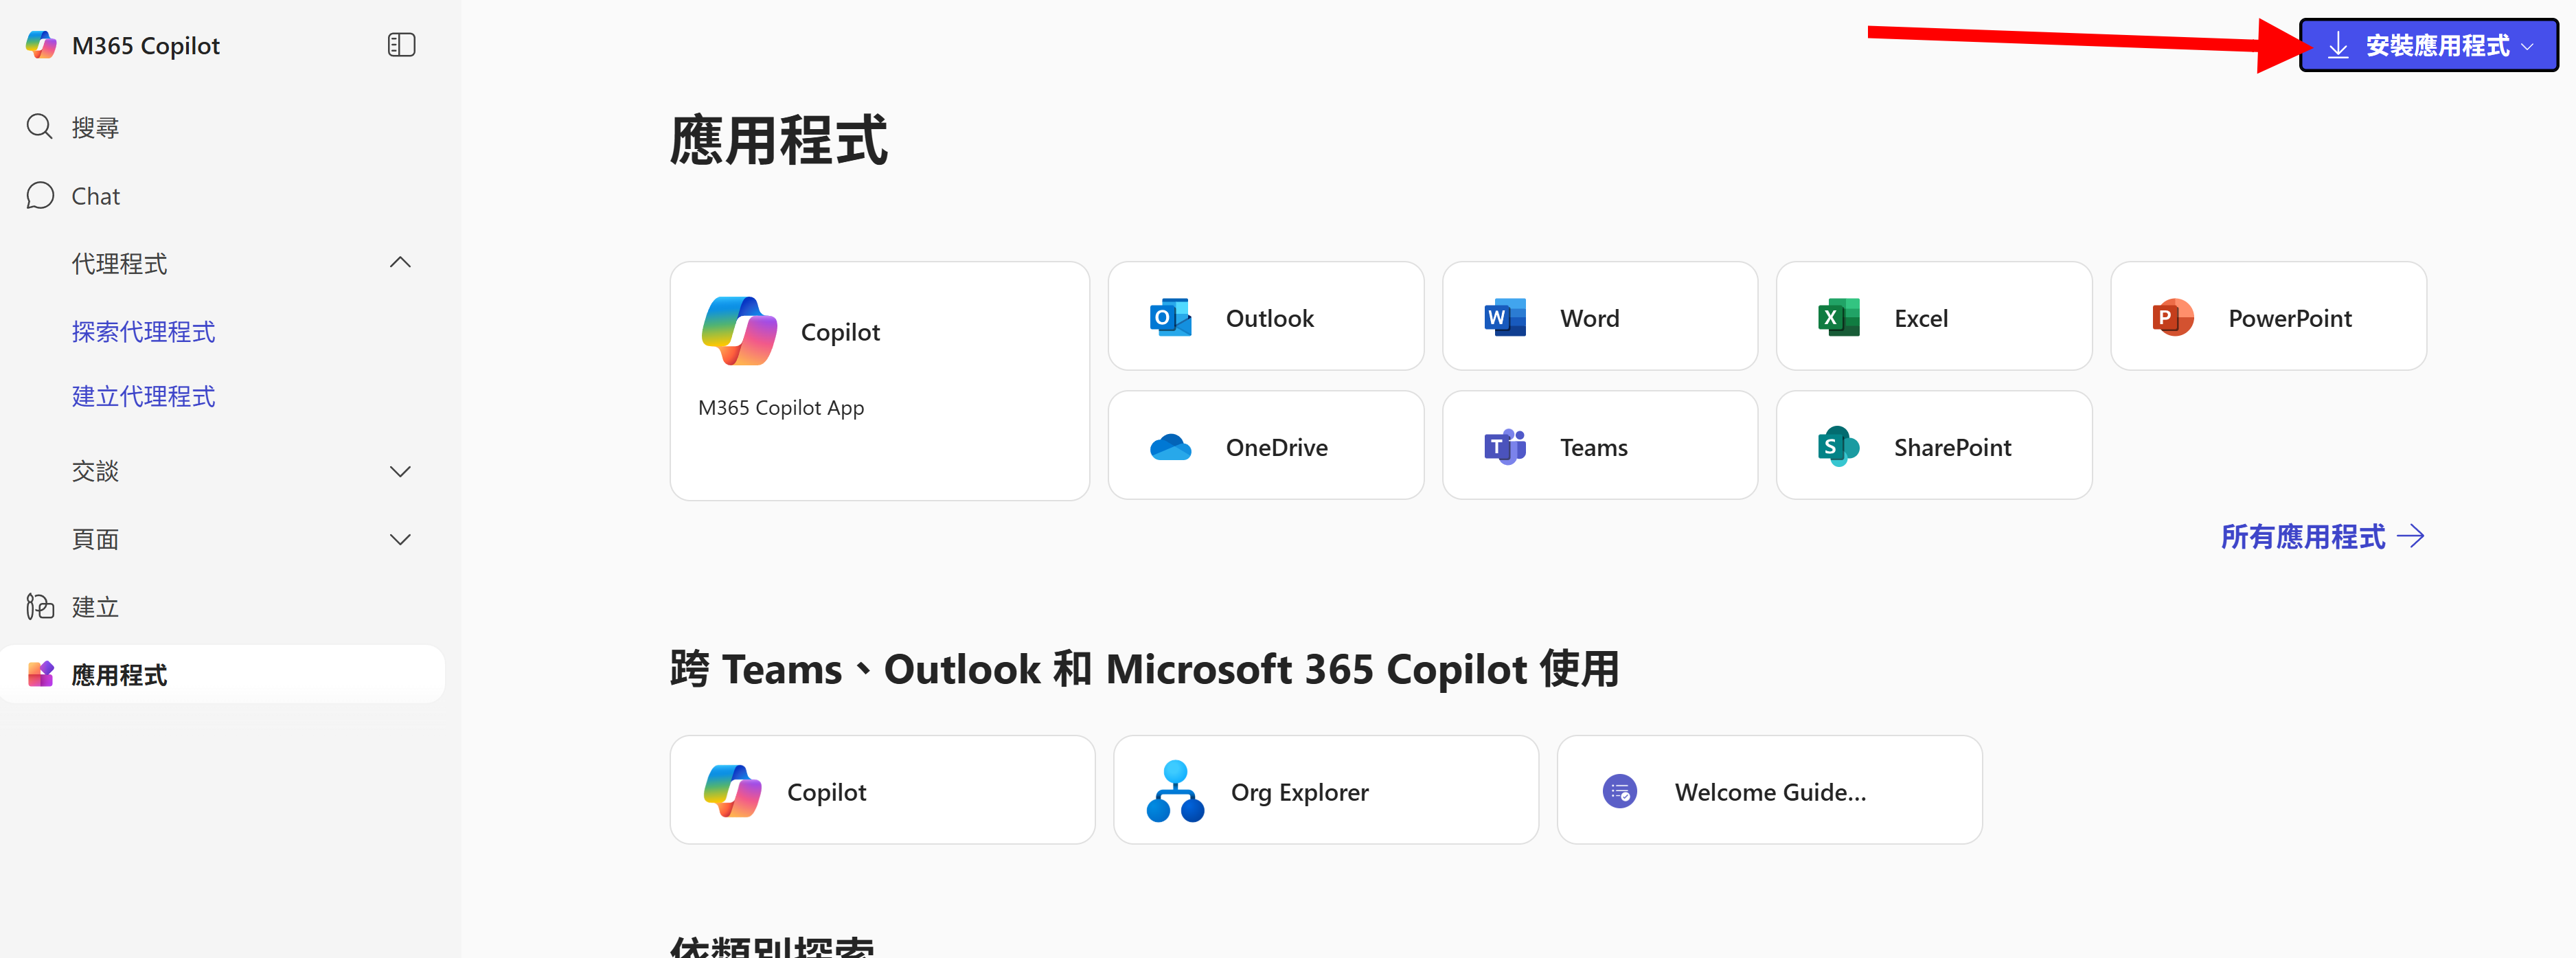Select 建立 in the sidebar
The height and width of the screenshot is (958, 2576).
coord(95,607)
